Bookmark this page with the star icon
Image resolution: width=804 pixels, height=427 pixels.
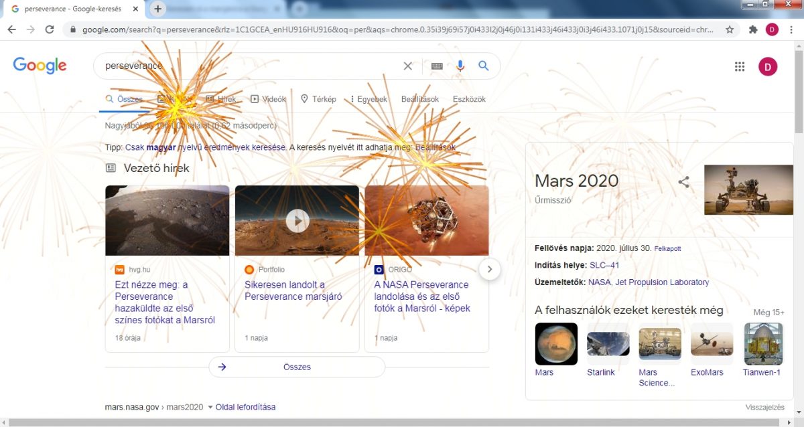[x=730, y=29]
